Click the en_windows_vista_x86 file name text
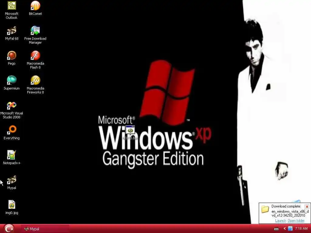Image resolution: width=311 pixels, height=233 pixels. pos(290,213)
